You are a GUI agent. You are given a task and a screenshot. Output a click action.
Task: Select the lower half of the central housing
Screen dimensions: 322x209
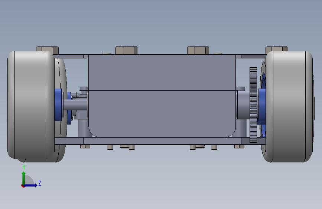click(162, 114)
